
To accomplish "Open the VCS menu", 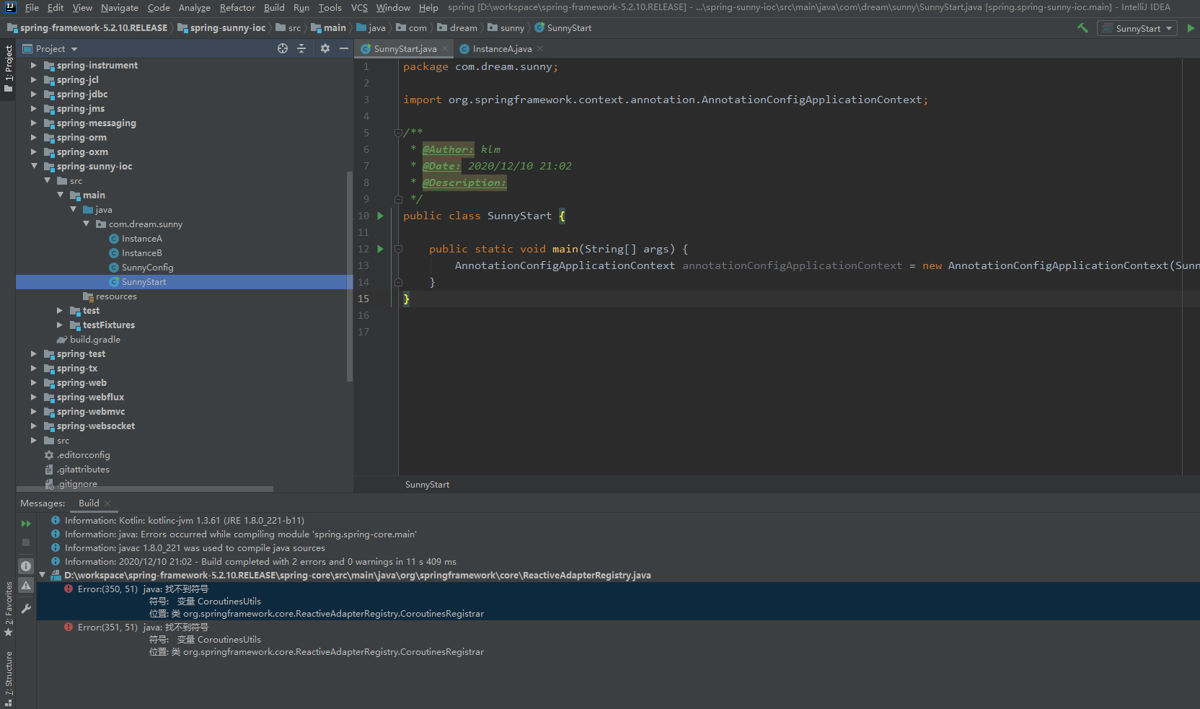I will tap(359, 7).
